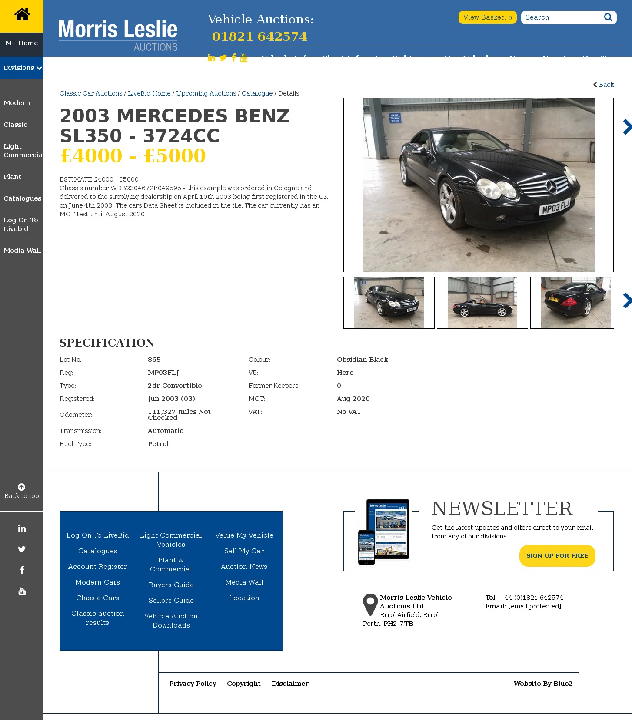Click View Basket button
This screenshot has width=632, height=720.
[x=487, y=17]
